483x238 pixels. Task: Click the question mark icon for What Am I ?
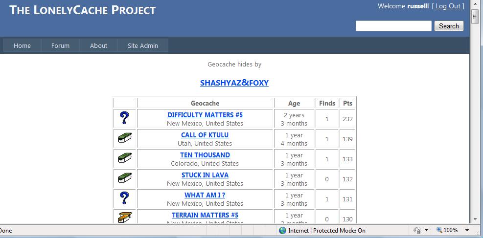(124, 198)
